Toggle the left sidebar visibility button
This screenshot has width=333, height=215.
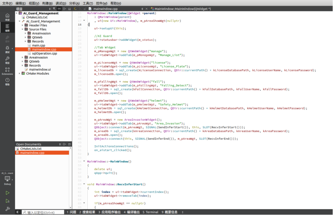tap(18, 212)
